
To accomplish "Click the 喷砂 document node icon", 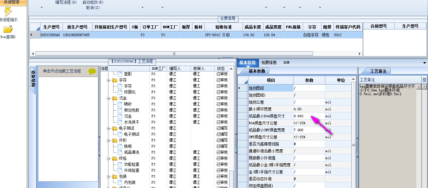I will coord(120,104).
